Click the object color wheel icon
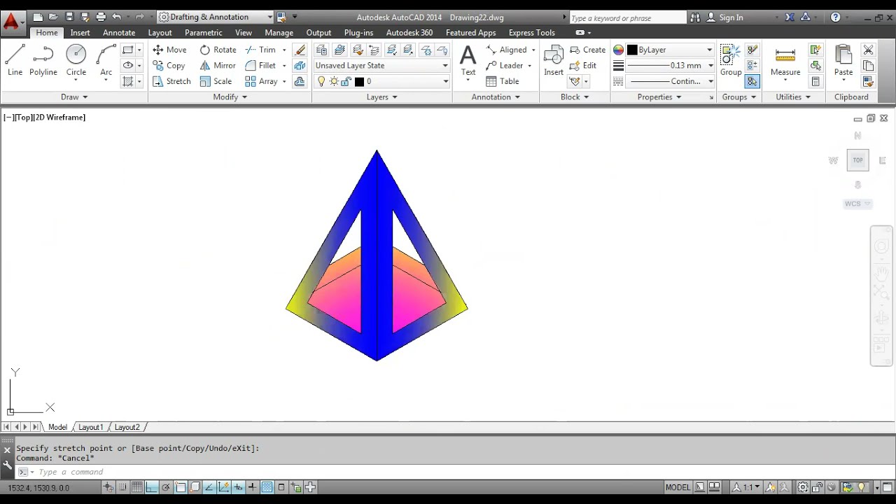This screenshot has height=504, width=896. coord(618,50)
